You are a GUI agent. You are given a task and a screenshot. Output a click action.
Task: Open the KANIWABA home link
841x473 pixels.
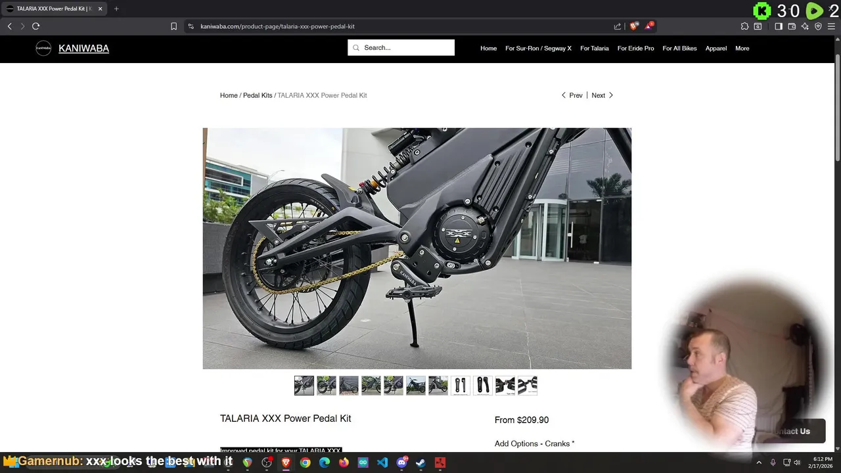83,48
